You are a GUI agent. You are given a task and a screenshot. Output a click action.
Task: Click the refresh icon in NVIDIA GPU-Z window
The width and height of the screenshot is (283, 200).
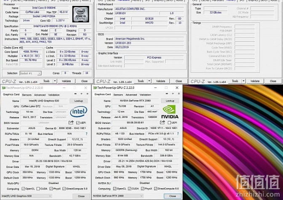[173, 93]
